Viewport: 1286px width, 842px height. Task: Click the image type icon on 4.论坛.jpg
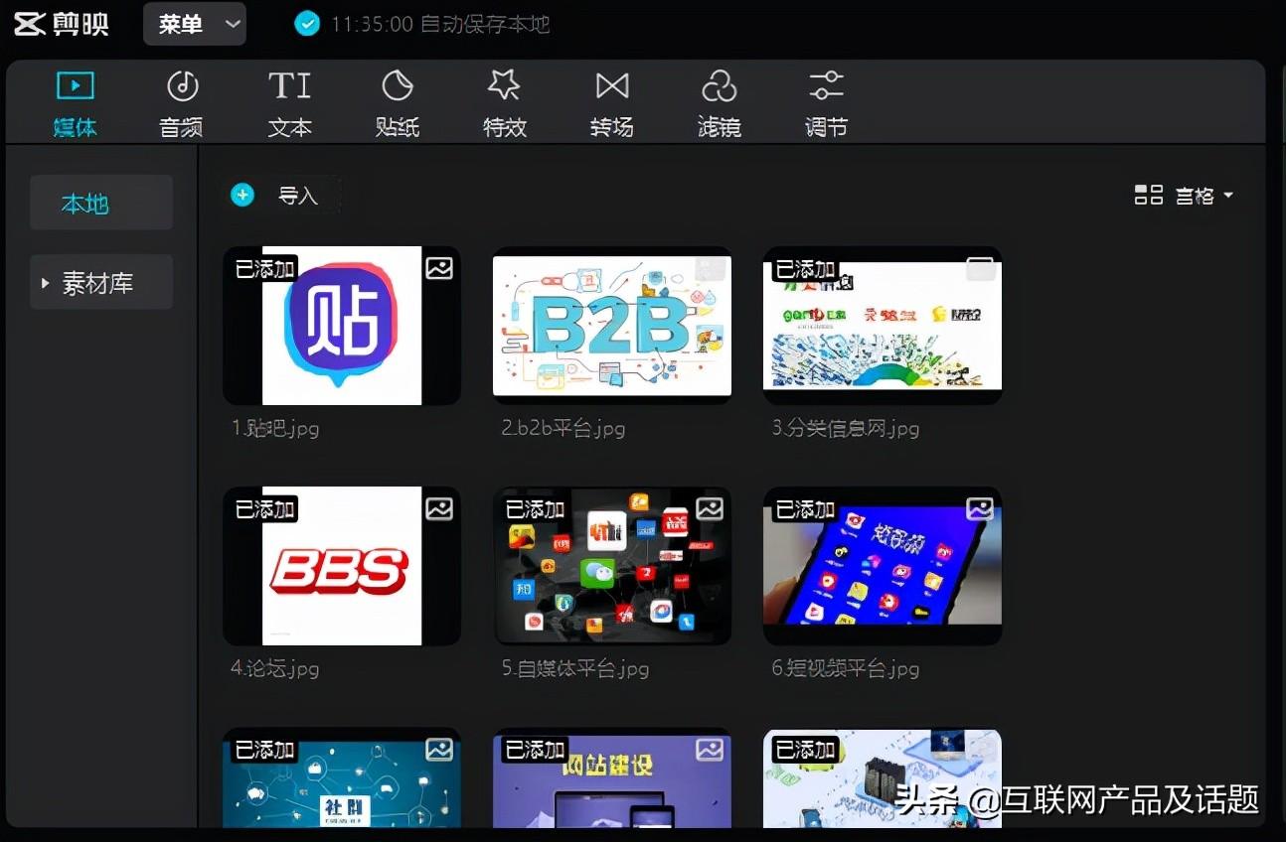pos(439,508)
